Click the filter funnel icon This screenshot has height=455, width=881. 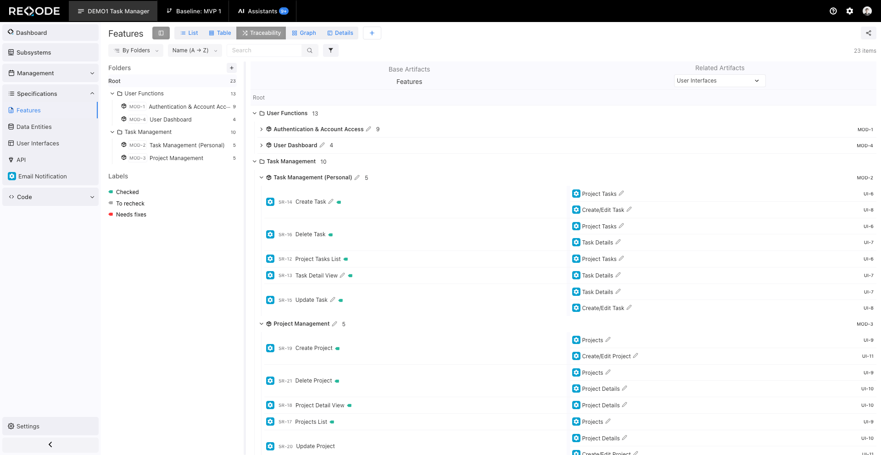tap(330, 50)
